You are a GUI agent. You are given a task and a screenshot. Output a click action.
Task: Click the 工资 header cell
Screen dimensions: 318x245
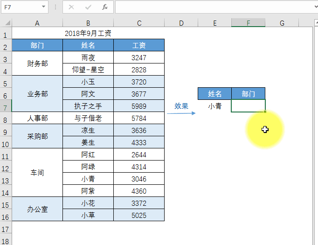coord(139,45)
